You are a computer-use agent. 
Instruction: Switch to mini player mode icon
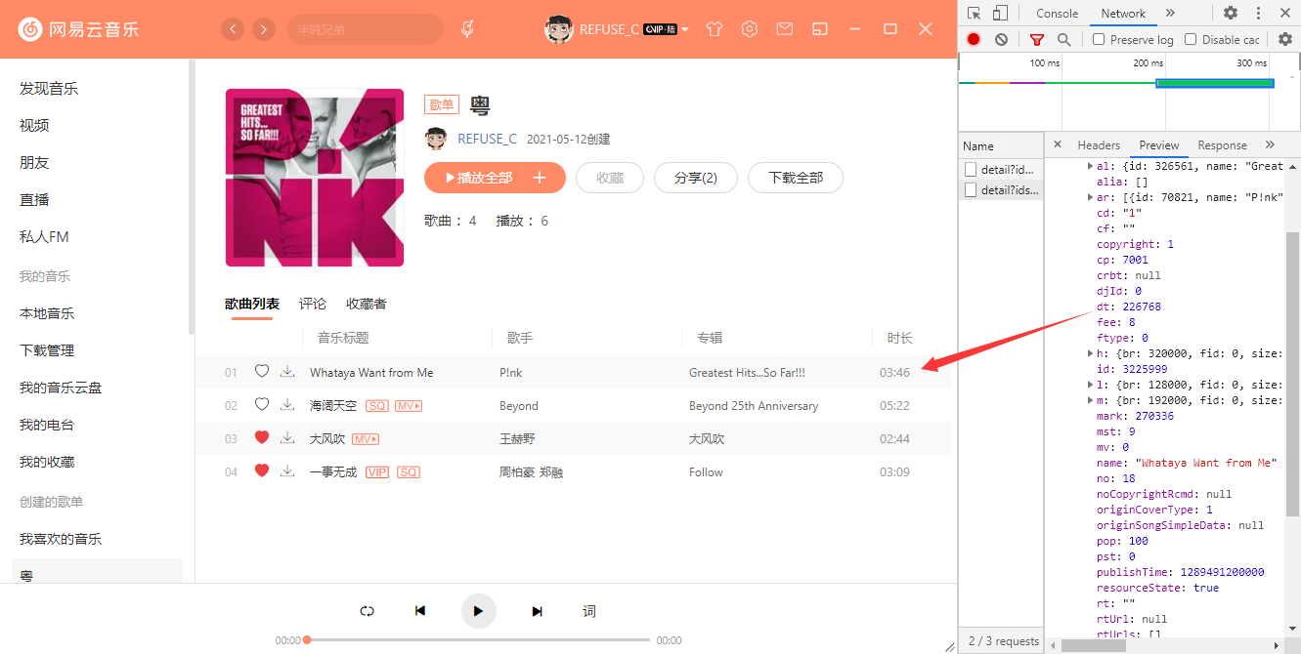[x=821, y=29]
